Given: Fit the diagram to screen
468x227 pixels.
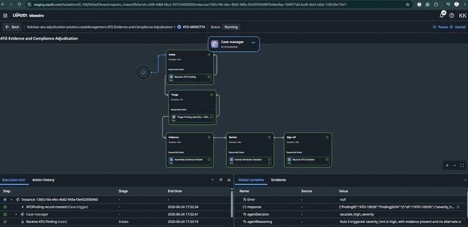Looking at the screenshot, I should click(462, 166).
